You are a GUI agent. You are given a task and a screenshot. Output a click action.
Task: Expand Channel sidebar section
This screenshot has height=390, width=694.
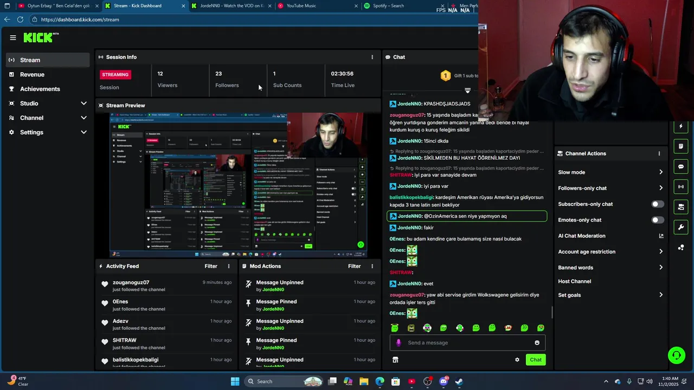click(x=83, y=118)
